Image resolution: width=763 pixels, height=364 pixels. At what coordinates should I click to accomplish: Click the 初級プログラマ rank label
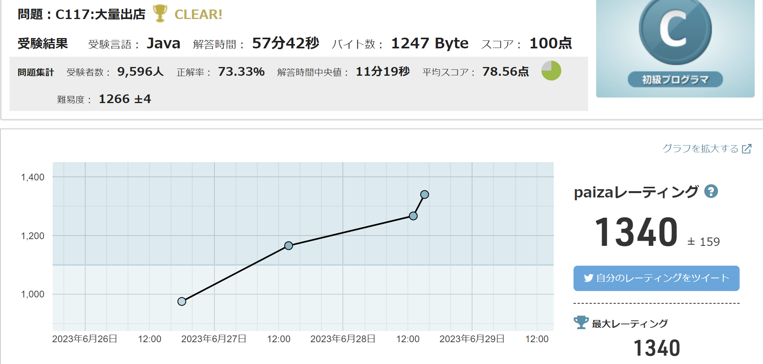675,80
